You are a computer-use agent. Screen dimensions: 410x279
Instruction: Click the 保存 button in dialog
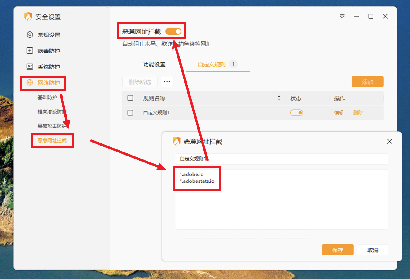(337, 250)
